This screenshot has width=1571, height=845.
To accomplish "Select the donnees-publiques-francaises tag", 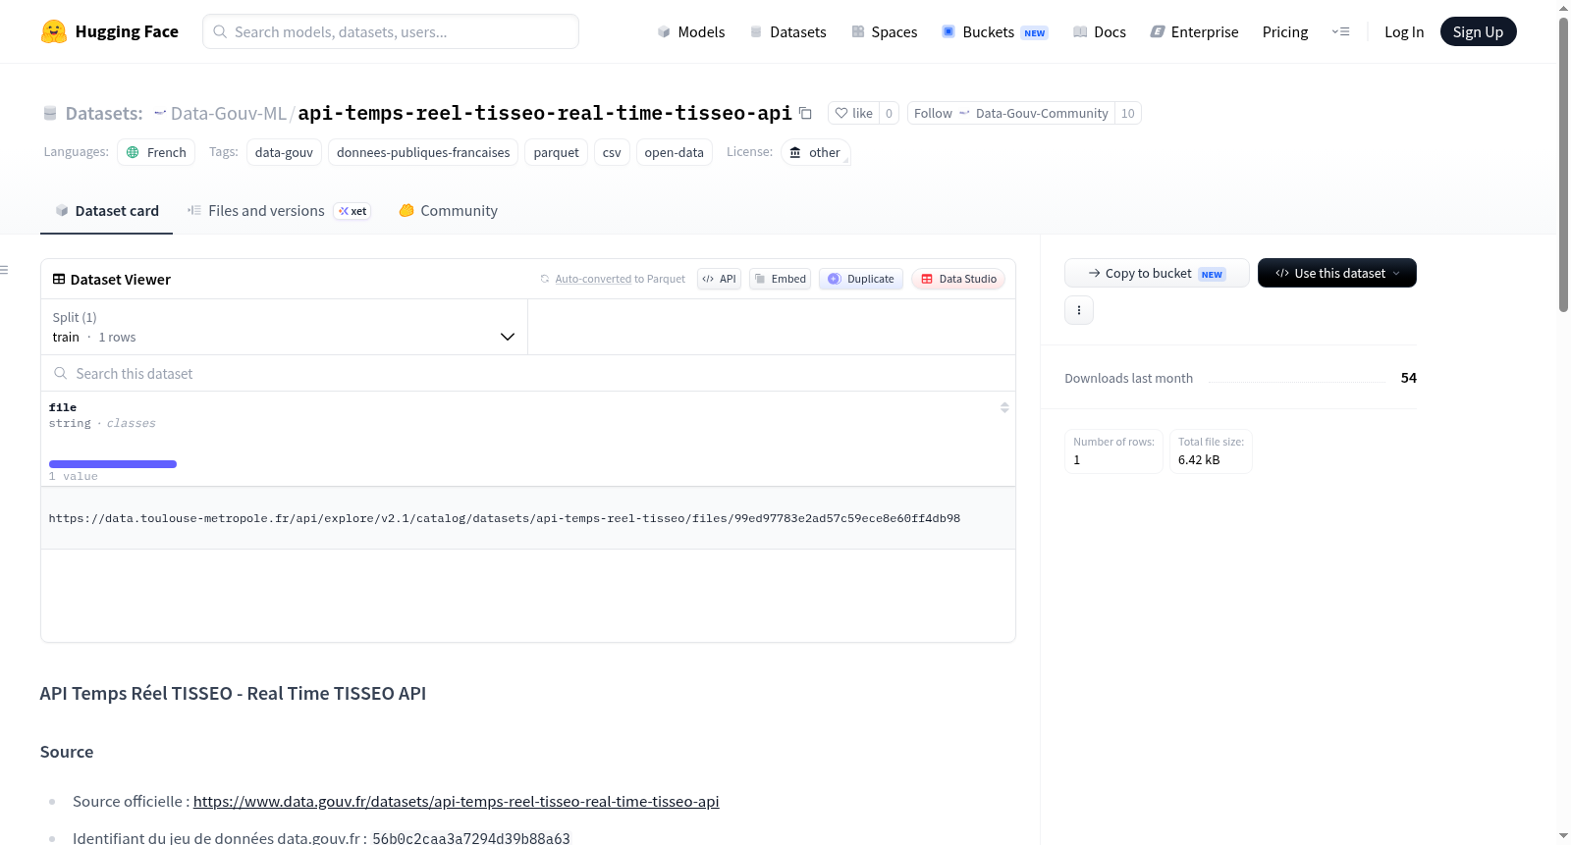I will 423,152.
